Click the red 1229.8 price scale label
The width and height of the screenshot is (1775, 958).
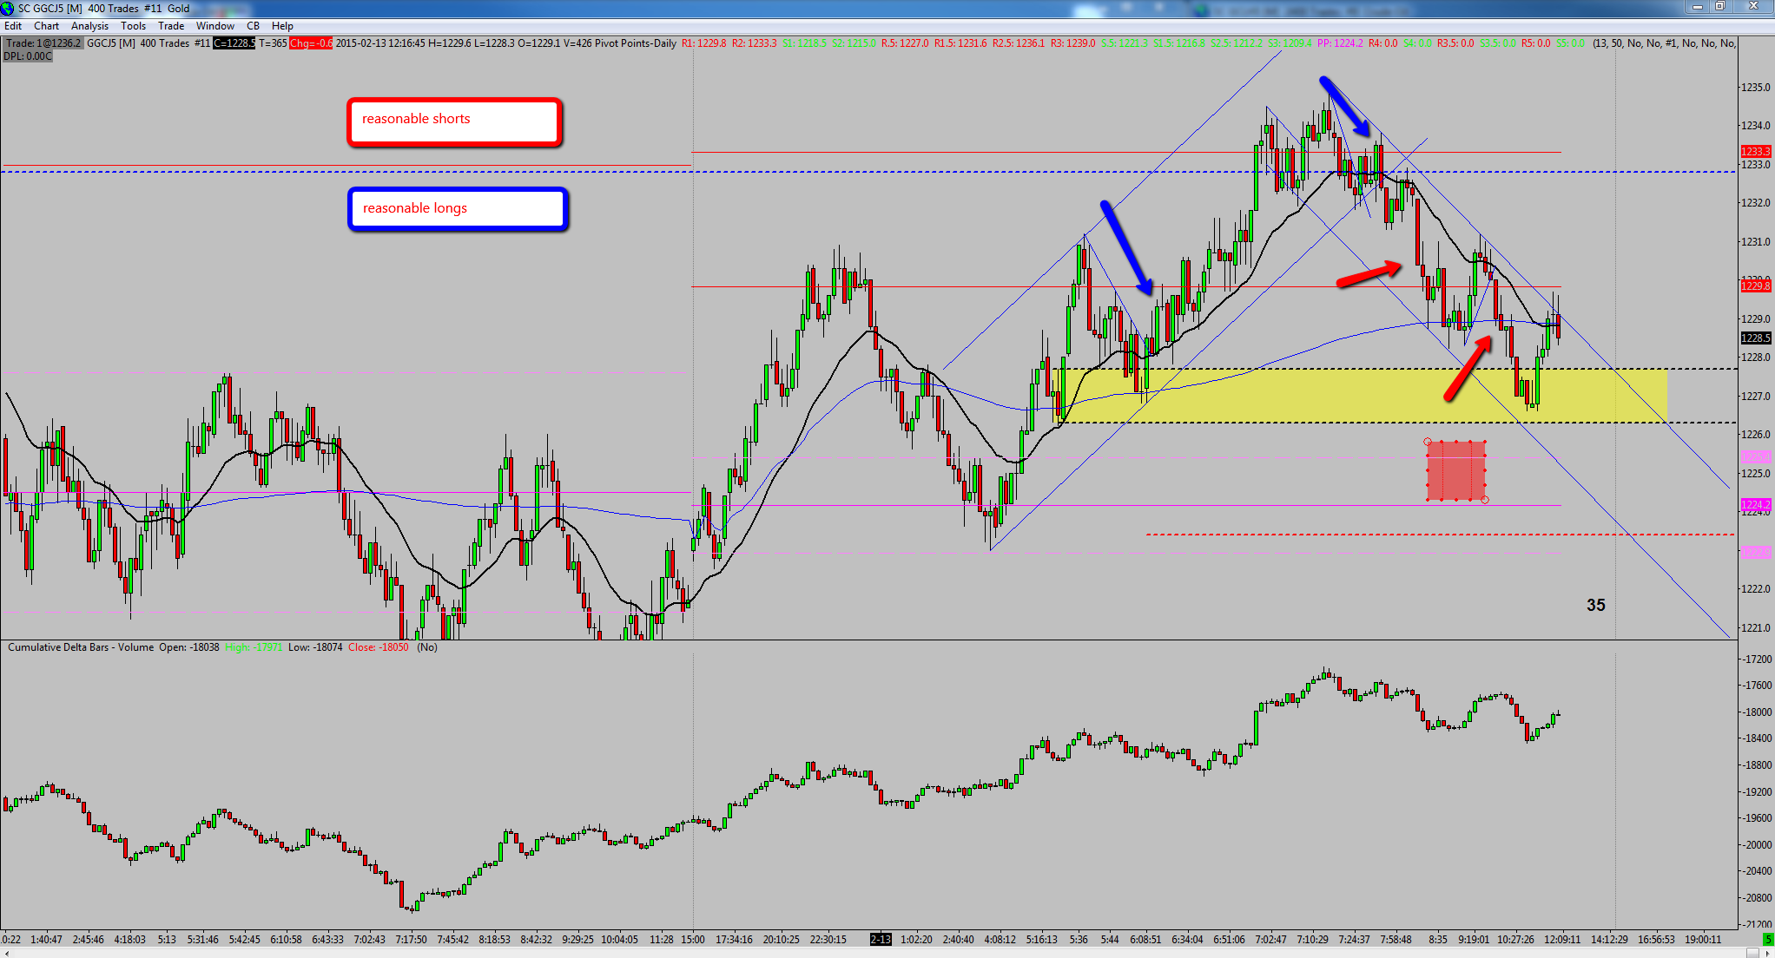tap(1755, 286)
